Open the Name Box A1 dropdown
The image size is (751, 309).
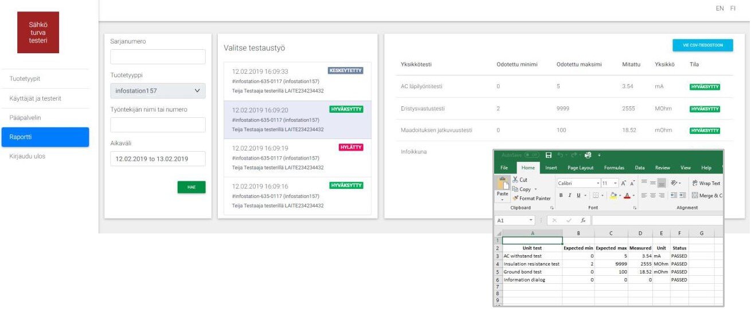tap(531, 220)
